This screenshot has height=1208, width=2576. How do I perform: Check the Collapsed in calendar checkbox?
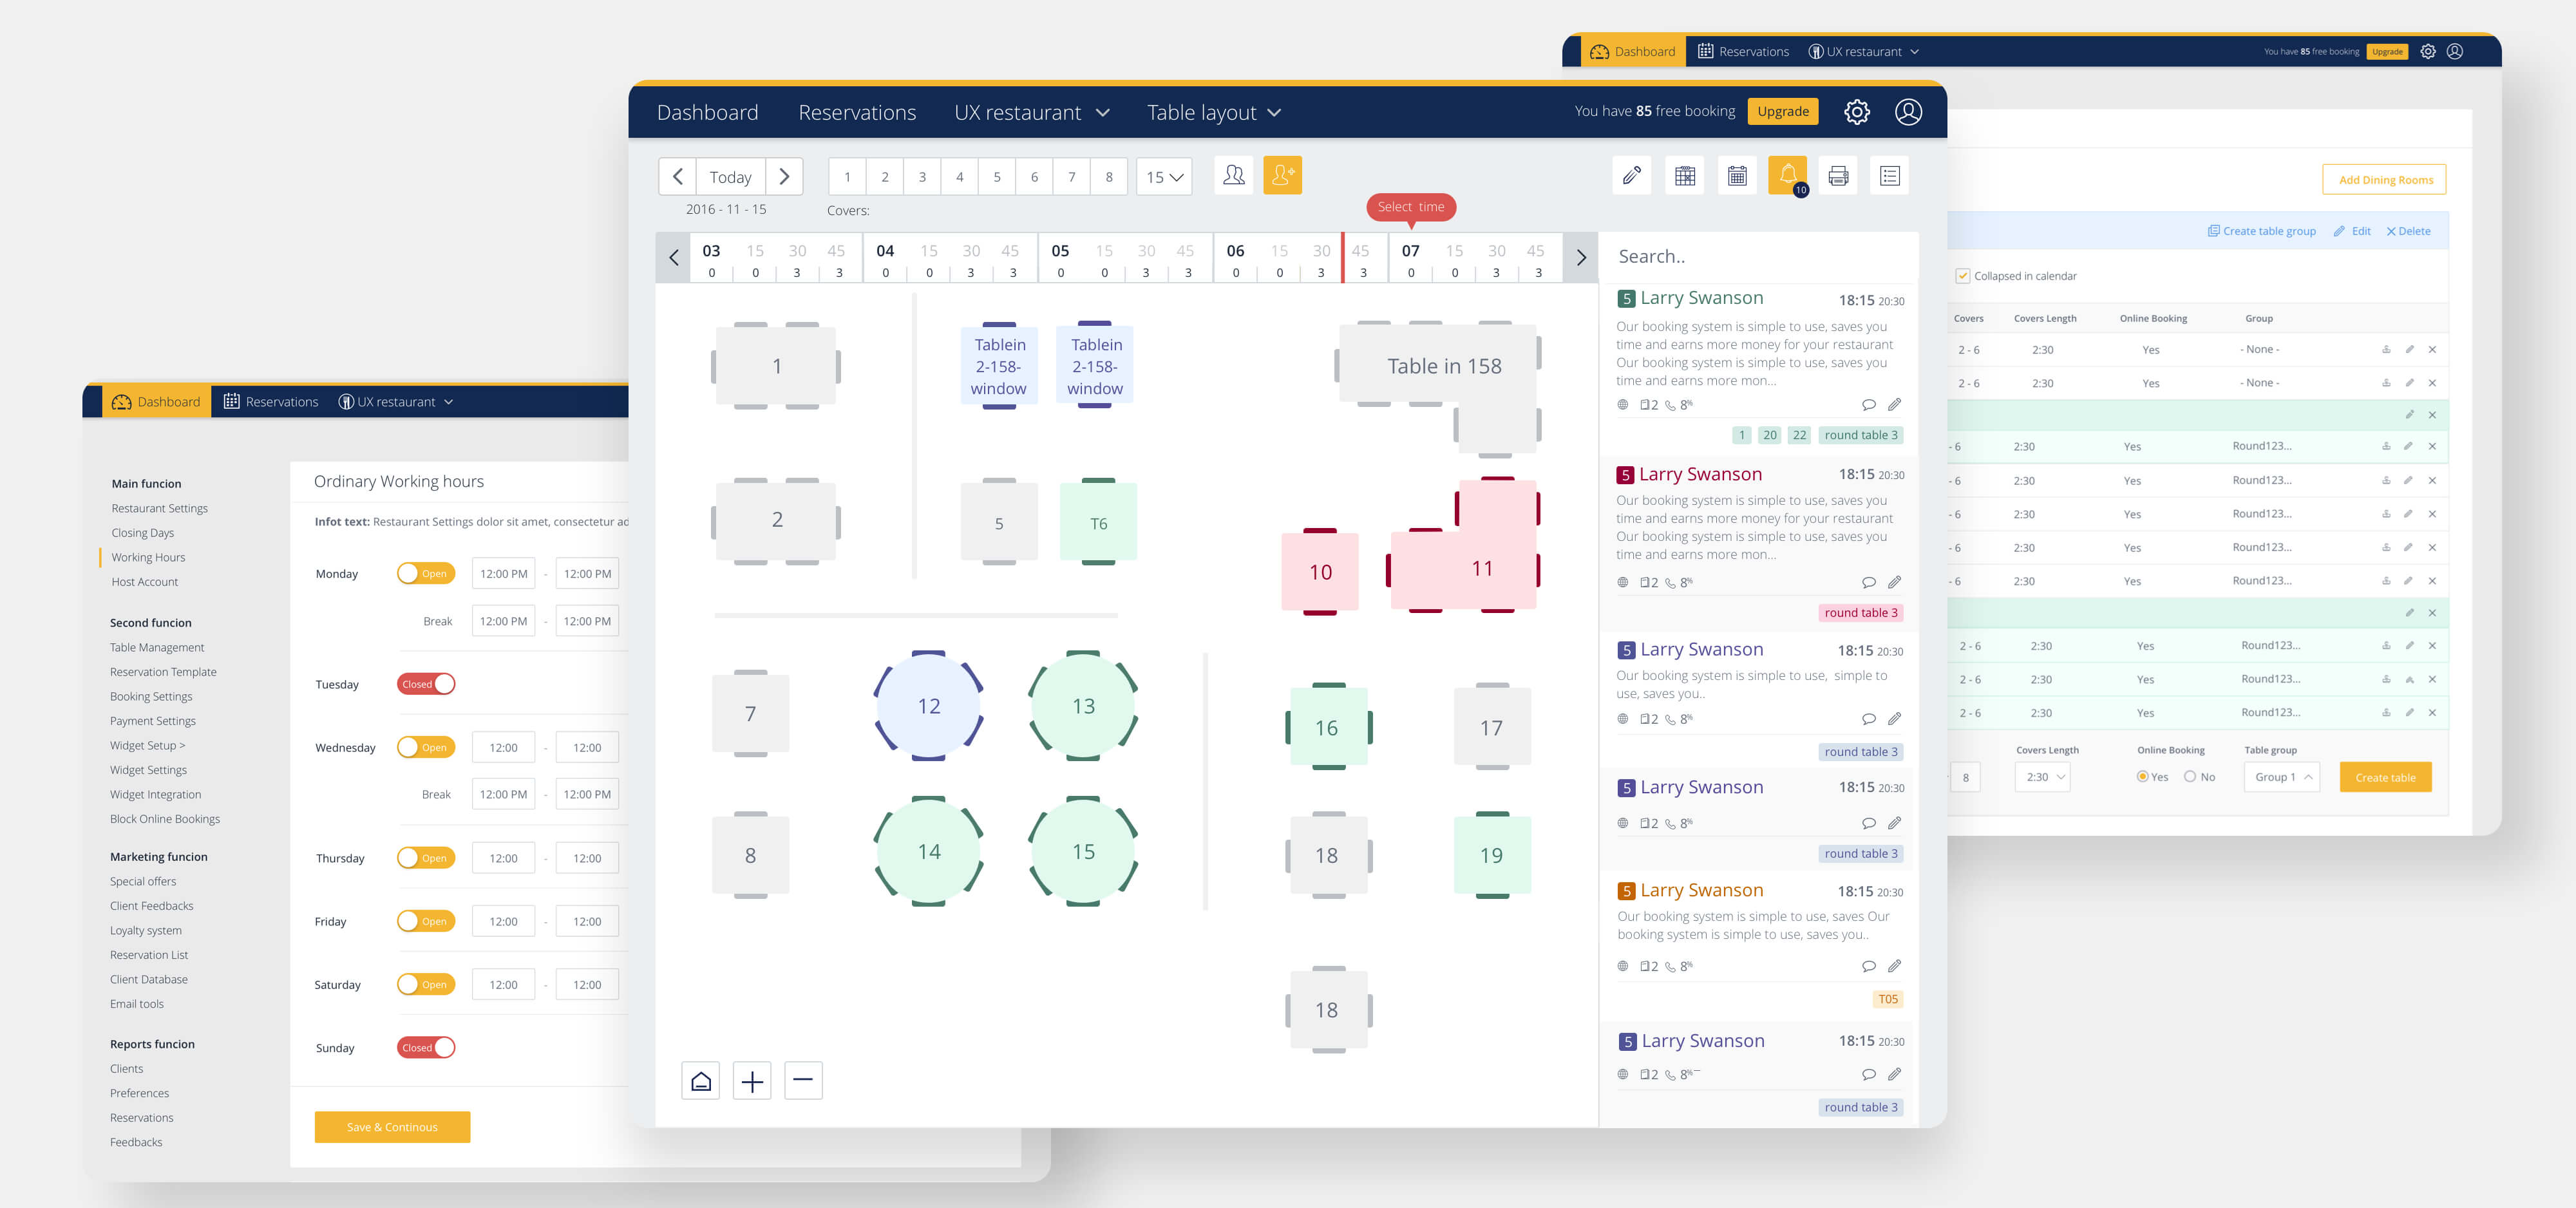pyautogui.click(x=1962, y=276)
